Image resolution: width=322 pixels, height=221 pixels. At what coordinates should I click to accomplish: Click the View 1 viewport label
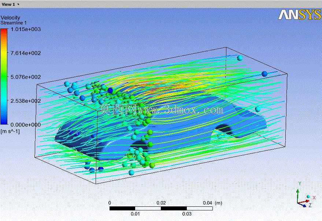[x=8, y=4]
